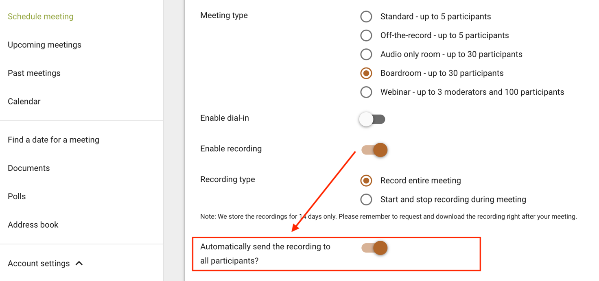The image size is (599, 281).
Task: Select Boardroom up to 30 participants
Action: [366, 73]
